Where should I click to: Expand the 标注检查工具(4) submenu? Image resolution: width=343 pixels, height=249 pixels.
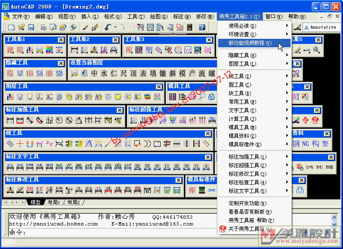click(x=255, y=182)
